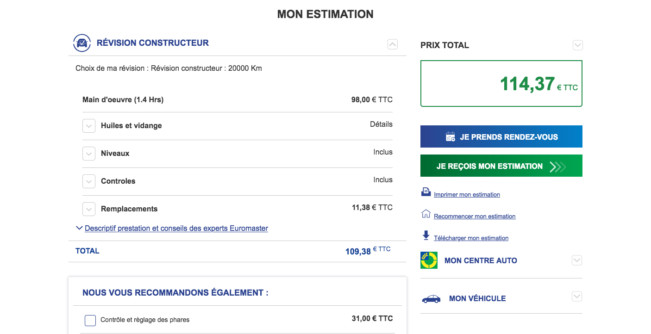The image size is (651, 334).
Task: Open the Imprimer mon estimation link
Action: tap(467, 195)
